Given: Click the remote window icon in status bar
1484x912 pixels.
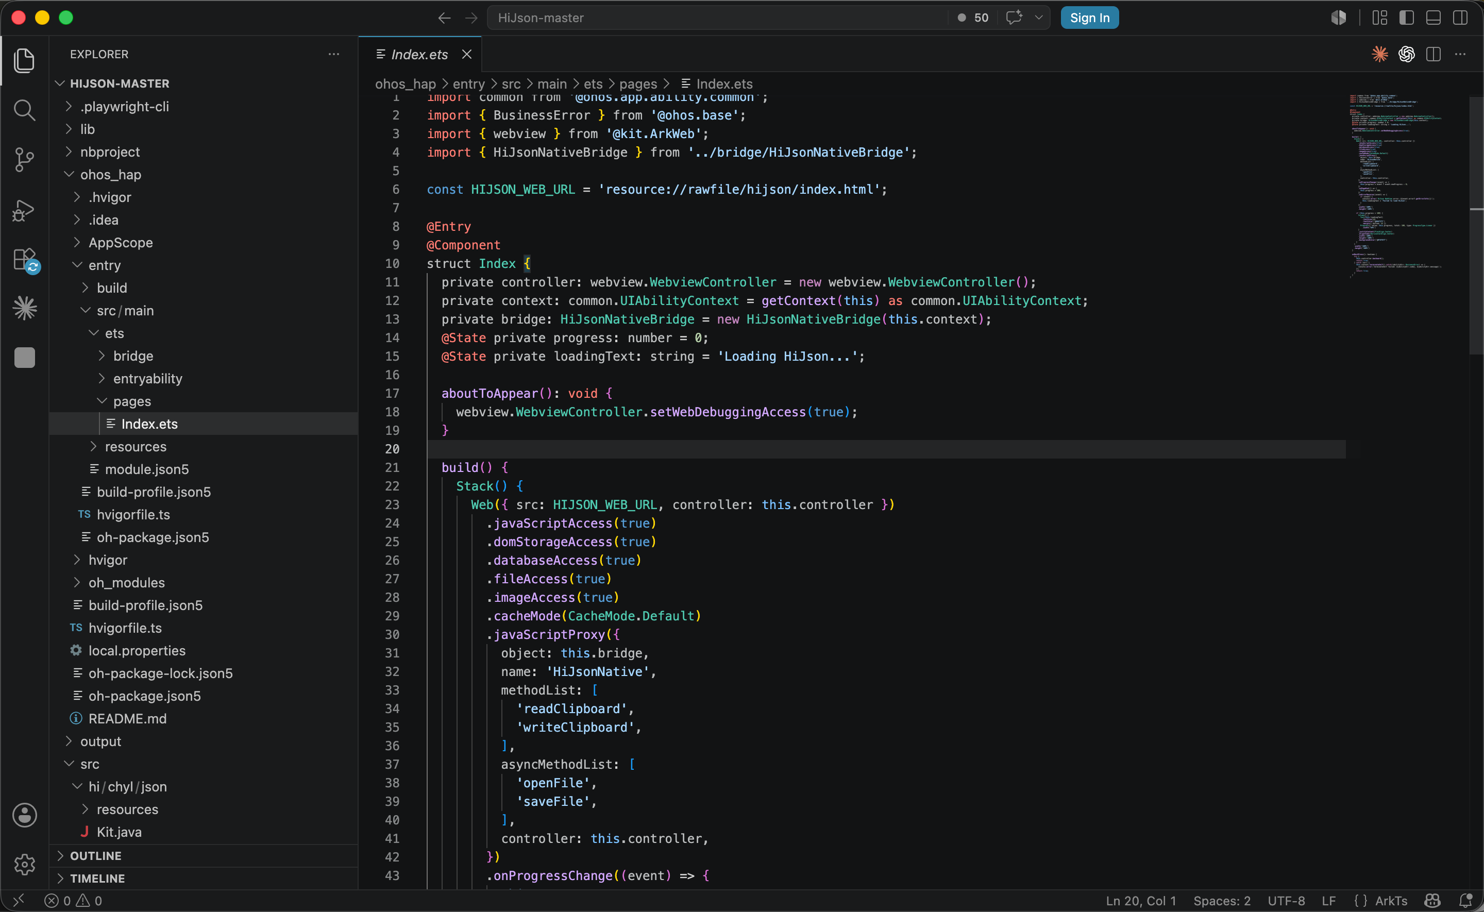Looking at the screenshot, I should pos(18,901).
